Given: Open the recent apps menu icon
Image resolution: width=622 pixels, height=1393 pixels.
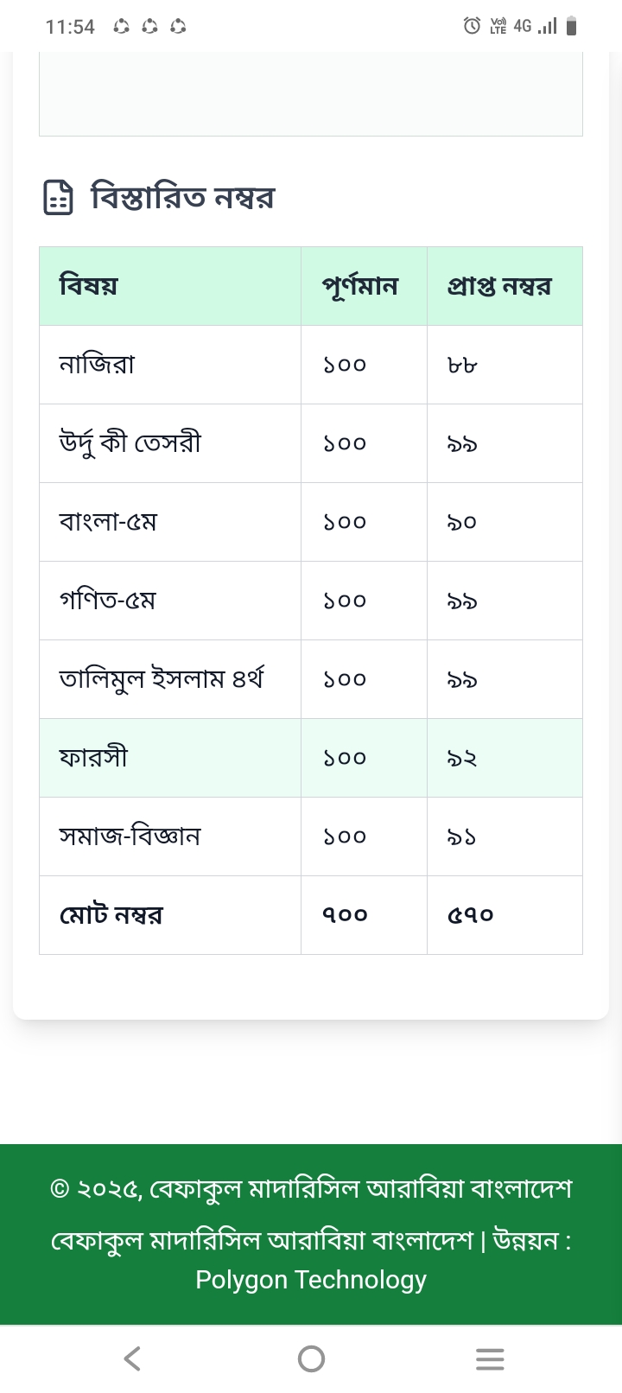Looking at the screenshot, I should 490,1358.
